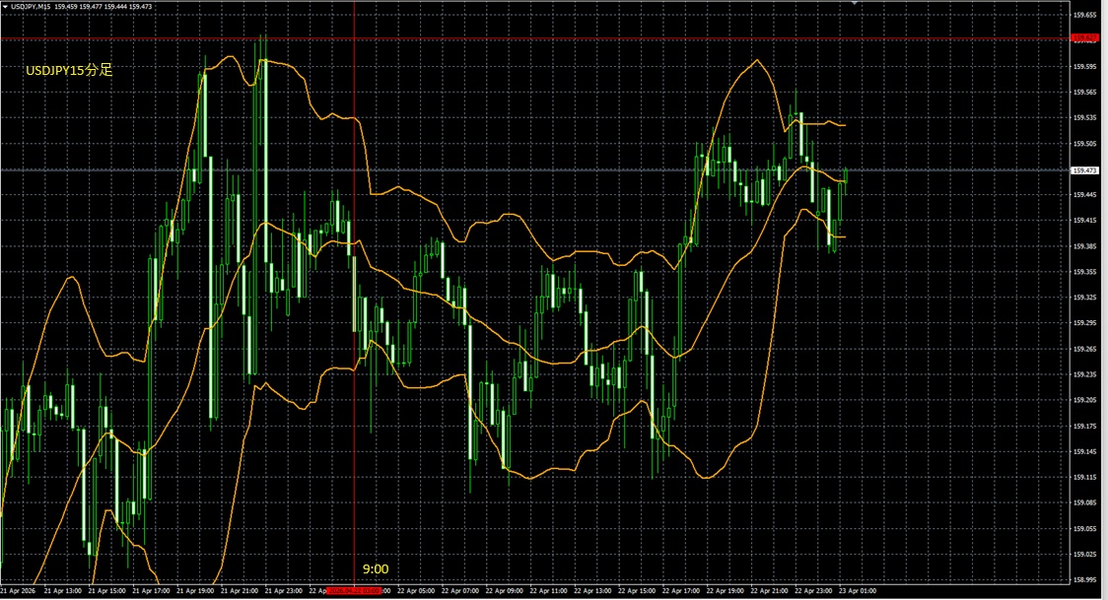Click the red 159.627 price label

coord(1084,38)
